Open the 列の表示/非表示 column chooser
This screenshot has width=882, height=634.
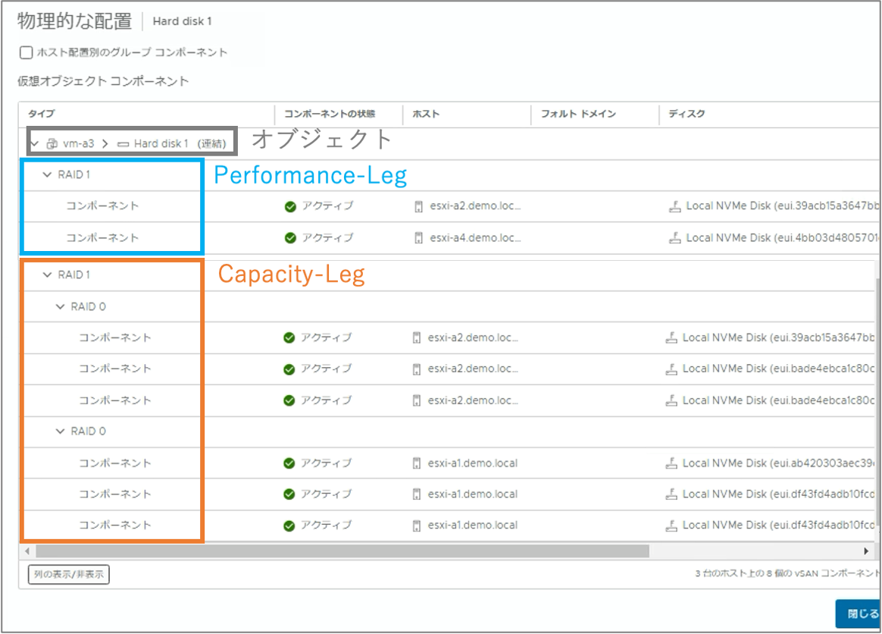pos(69,574)
